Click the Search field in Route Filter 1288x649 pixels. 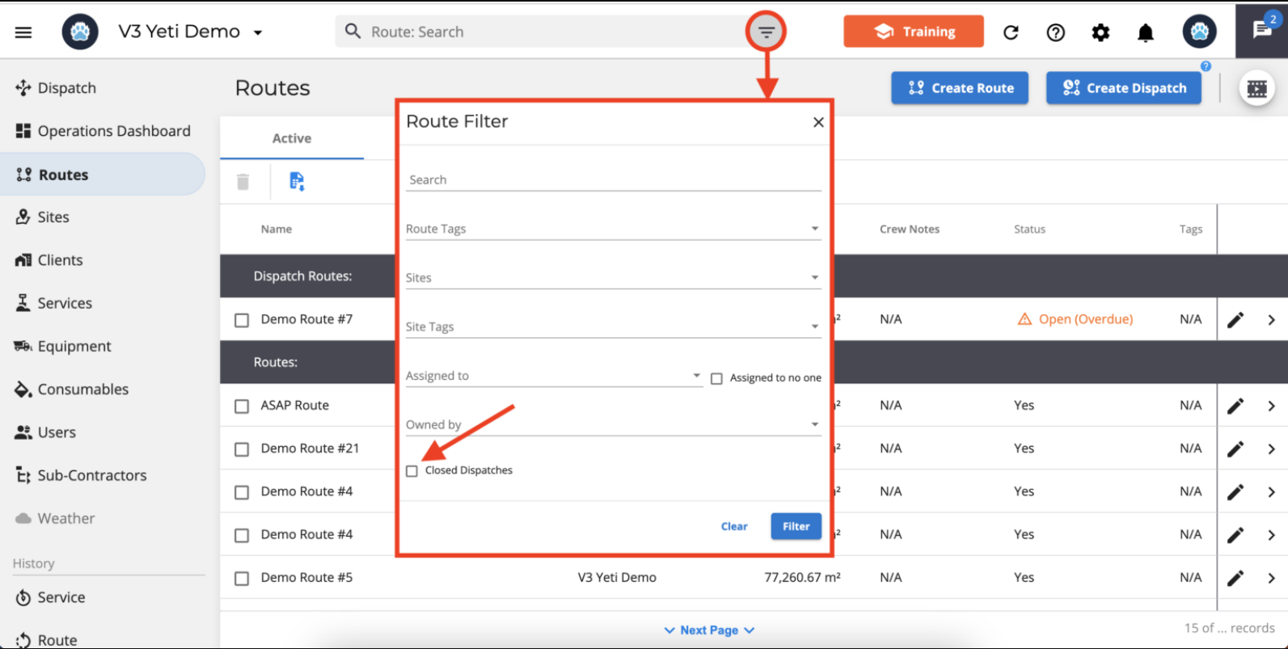click(x=613, y=180)
